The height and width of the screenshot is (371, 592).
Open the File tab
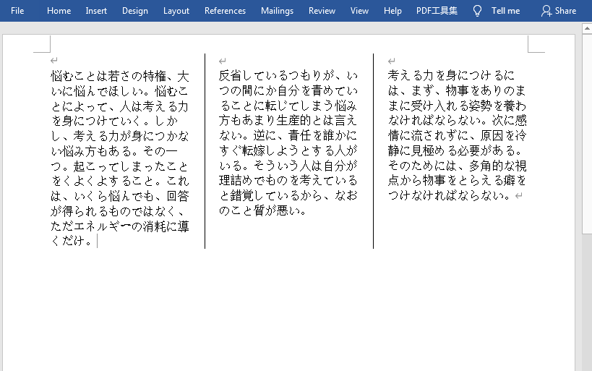click(x=17, y=11)
